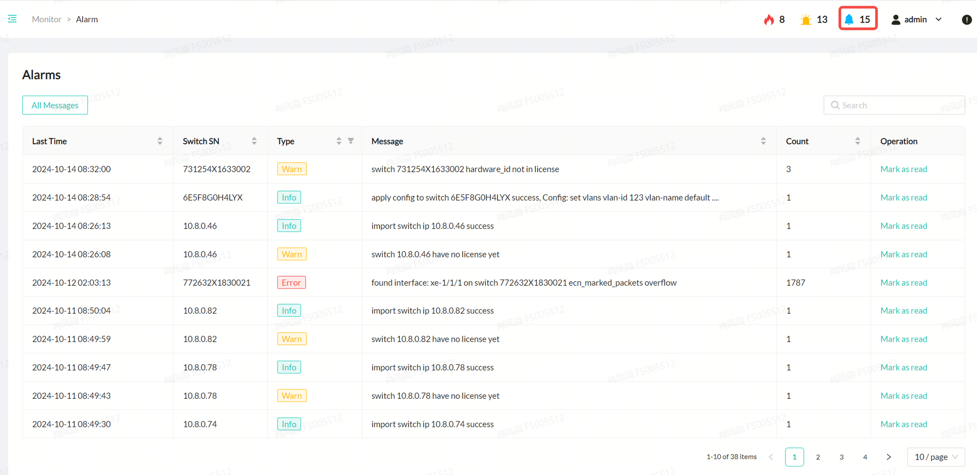Open the bell notification counter
Viewport: 977px width, 475px height.
click(858, 19)
